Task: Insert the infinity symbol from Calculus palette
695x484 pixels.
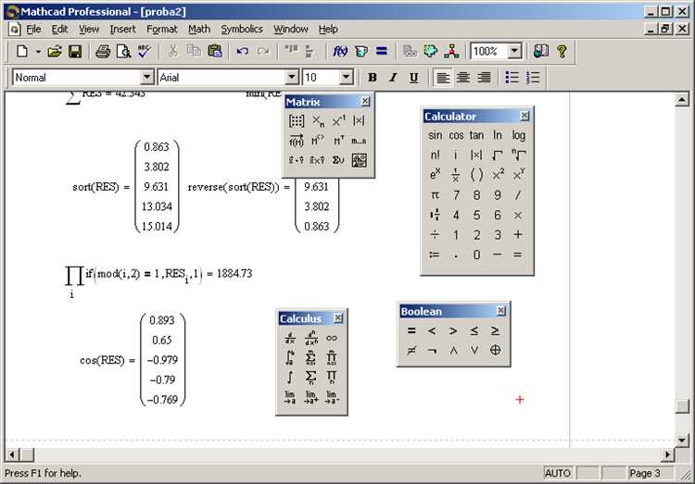Action: pos(331,338)
